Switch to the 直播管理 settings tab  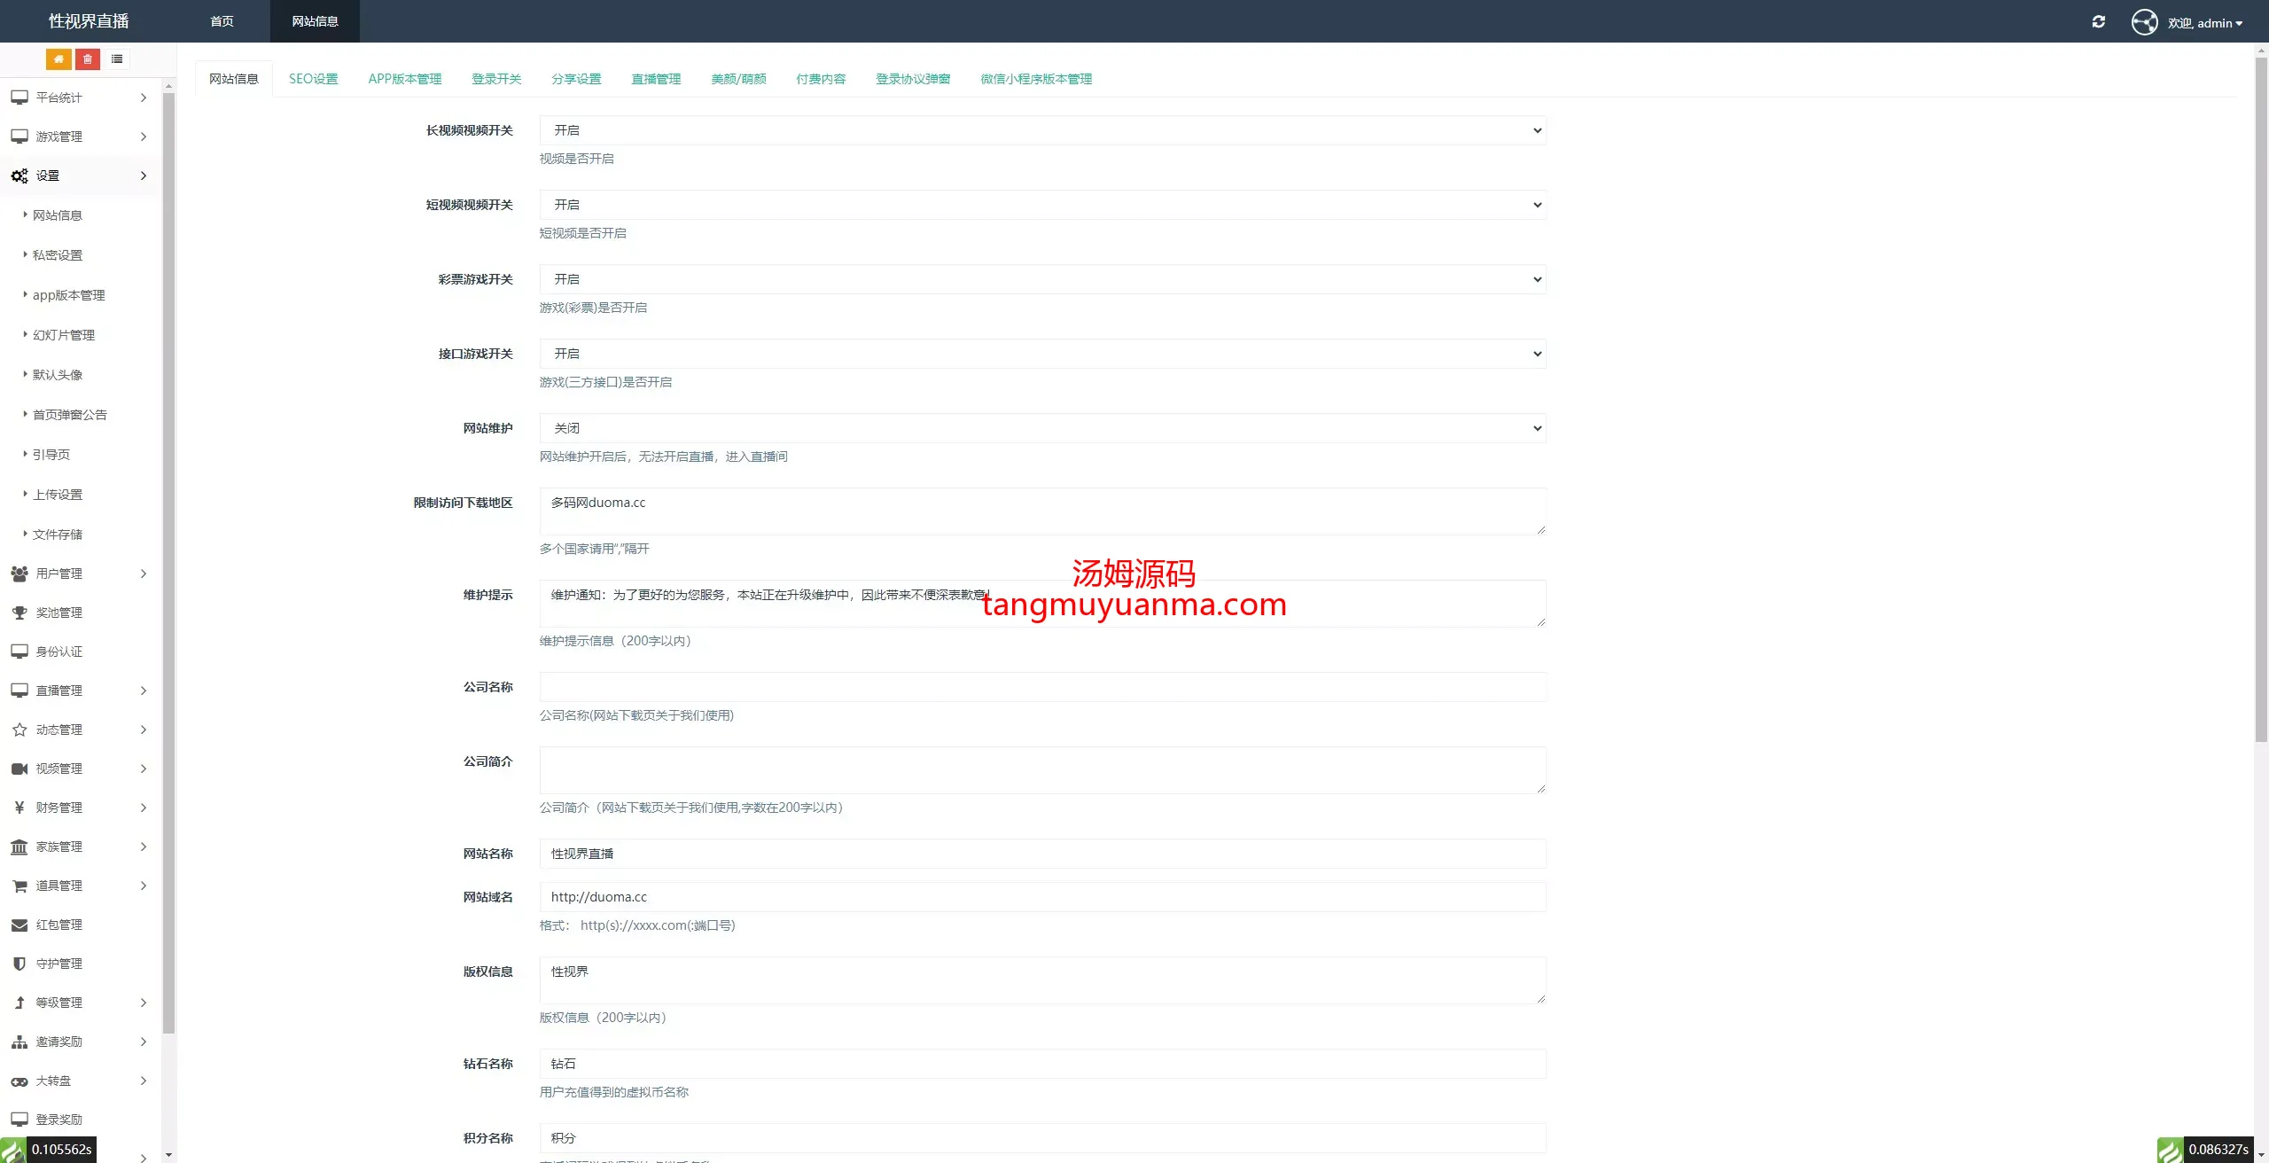tap(656, 79)
